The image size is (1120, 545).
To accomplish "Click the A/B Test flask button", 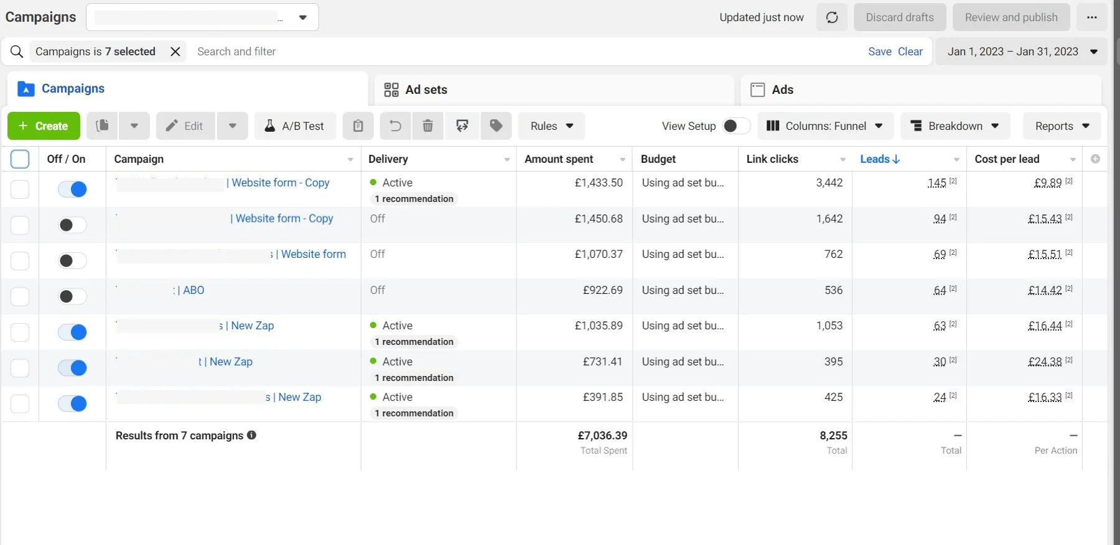I will [x=295, y=126].
